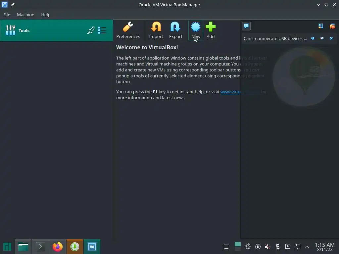
Task: Click the Import appliance button
Action: 156,30
